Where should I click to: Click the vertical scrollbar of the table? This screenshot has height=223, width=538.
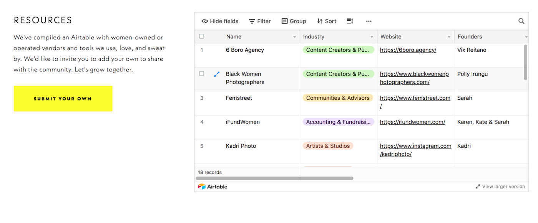[x=525, y=62]
